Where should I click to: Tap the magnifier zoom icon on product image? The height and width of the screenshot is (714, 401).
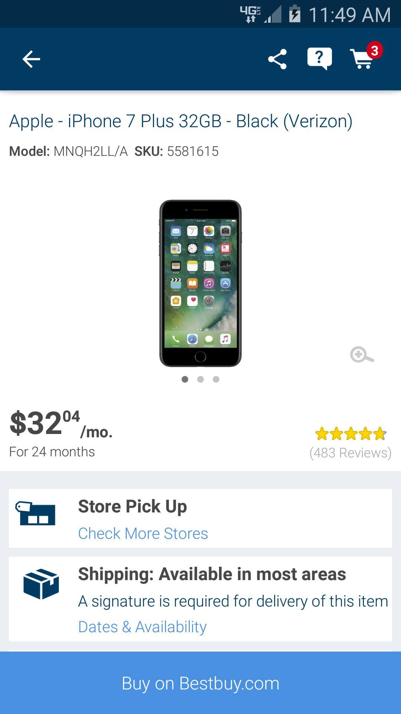point(362,354)
